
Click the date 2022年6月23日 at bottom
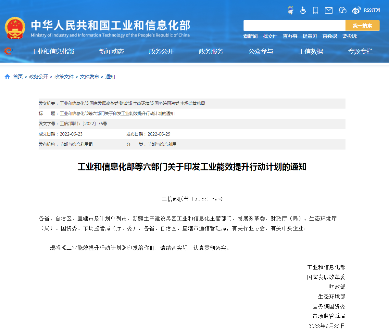327,326
